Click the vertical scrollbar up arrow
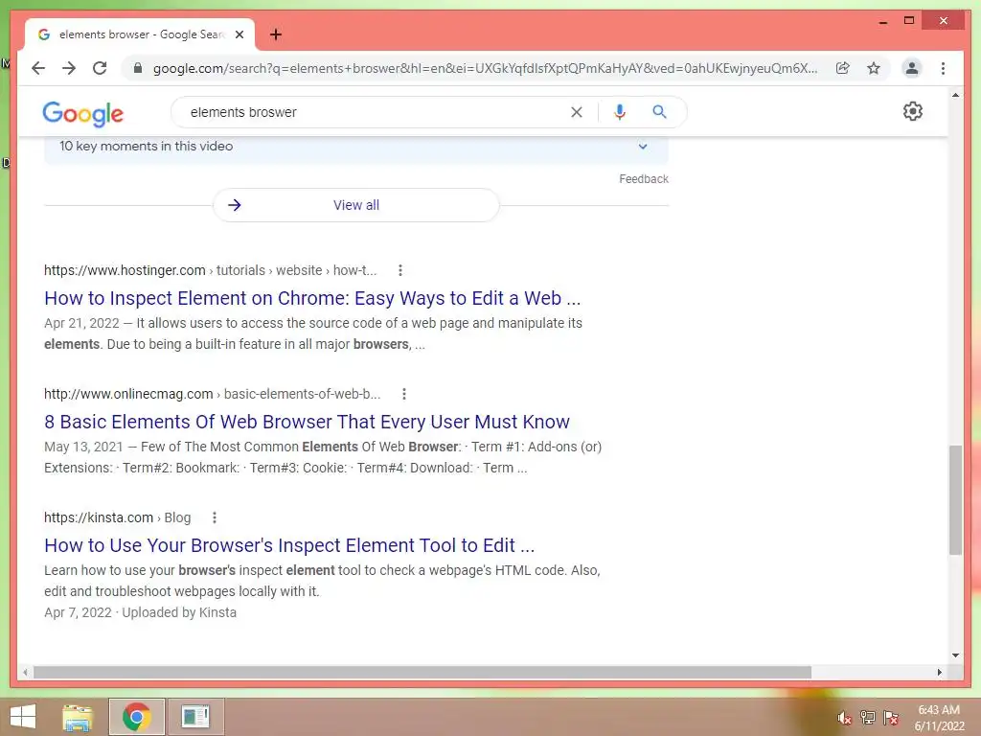981x736 pixels. [955, 95]
